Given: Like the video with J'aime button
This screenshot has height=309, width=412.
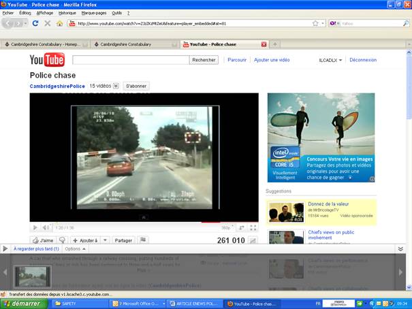Looking at the screenshot, I should [x=44, y=240].
